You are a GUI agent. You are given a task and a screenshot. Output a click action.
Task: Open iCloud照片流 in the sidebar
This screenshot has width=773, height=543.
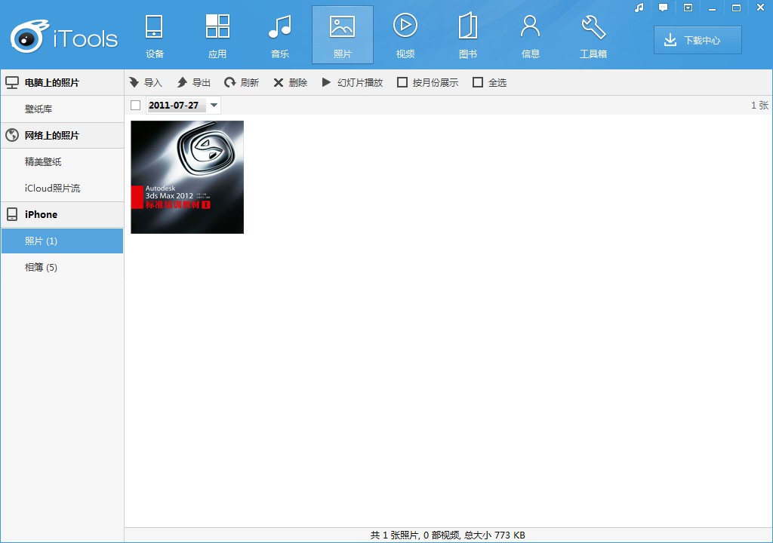point(62,188)
